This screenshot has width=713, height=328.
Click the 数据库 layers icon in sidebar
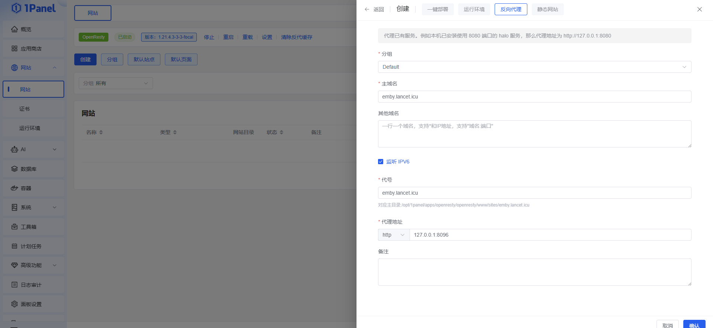(x=14, y=169)
